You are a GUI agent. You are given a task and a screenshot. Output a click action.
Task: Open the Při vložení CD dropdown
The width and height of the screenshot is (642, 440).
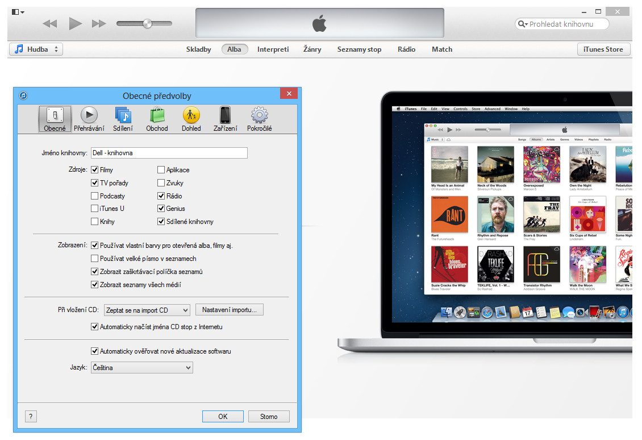(x=147, y=310)
